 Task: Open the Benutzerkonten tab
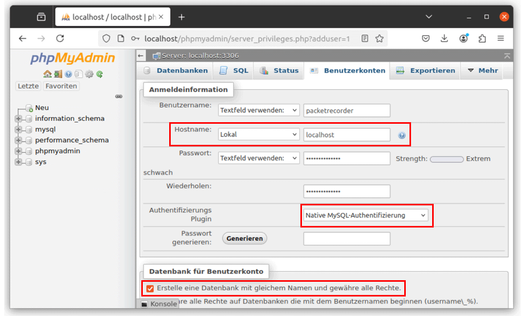click(347, 71)
